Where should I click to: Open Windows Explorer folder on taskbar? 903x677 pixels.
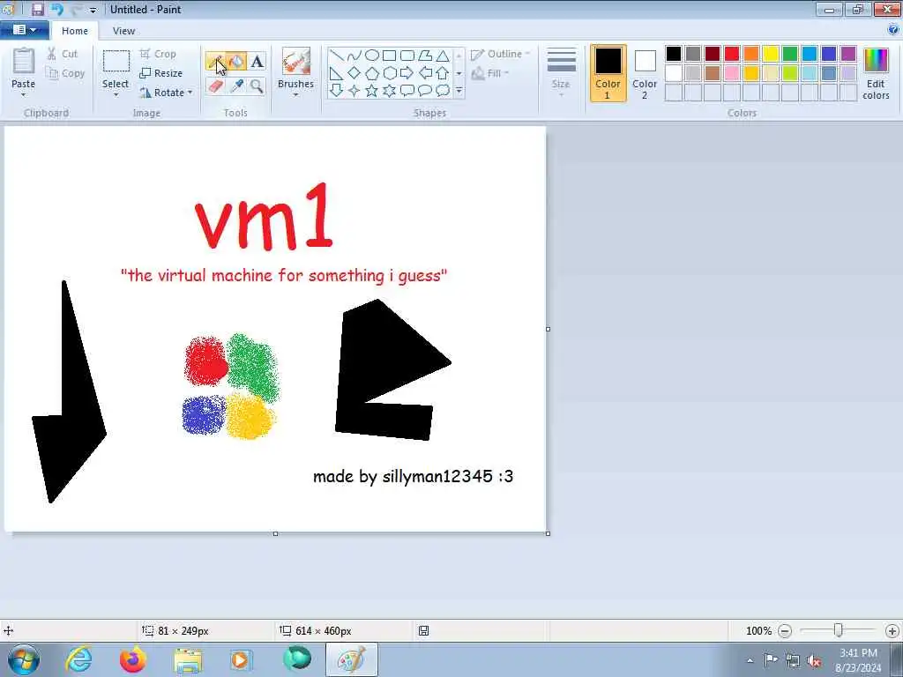[188, 659]
